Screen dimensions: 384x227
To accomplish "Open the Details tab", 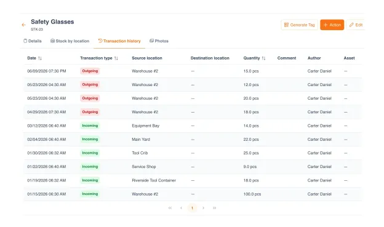I will pos(33,41).
